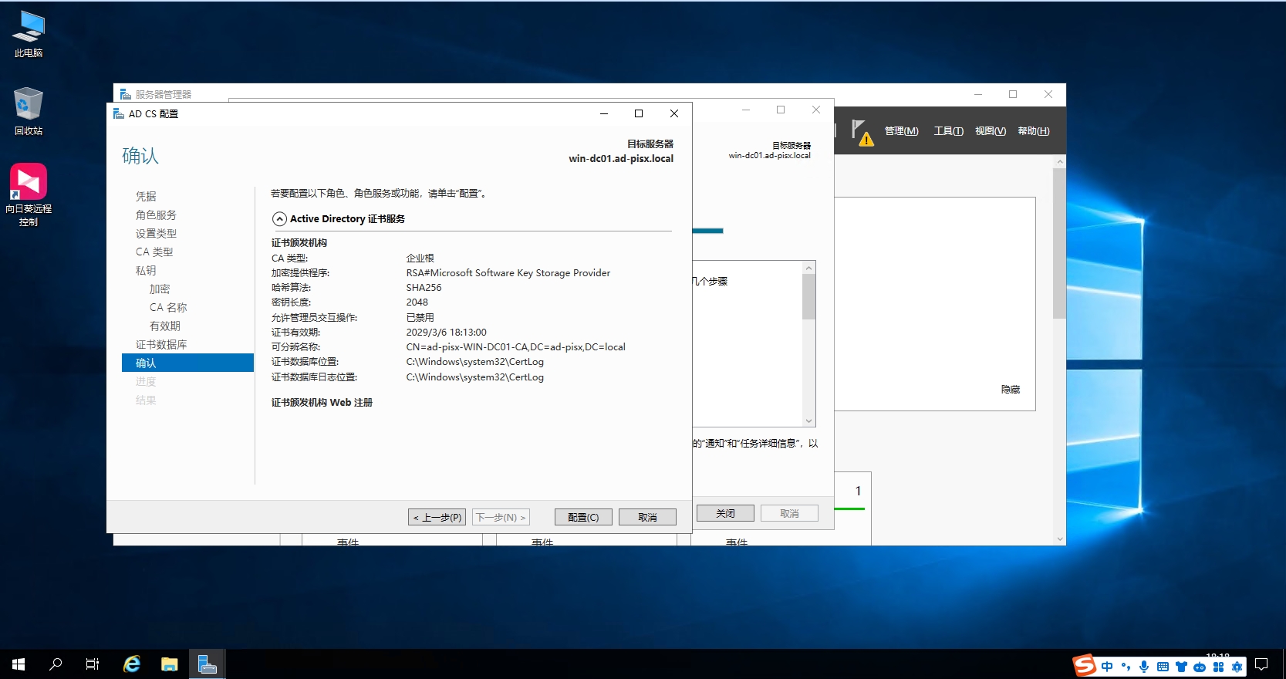
Task: Click the Server Manager taskbar icon
Action: coord(207,664)
